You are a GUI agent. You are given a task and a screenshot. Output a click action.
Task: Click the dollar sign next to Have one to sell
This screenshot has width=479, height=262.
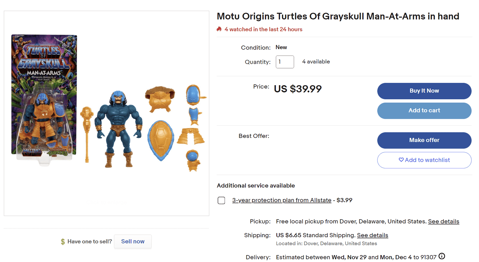63,241
